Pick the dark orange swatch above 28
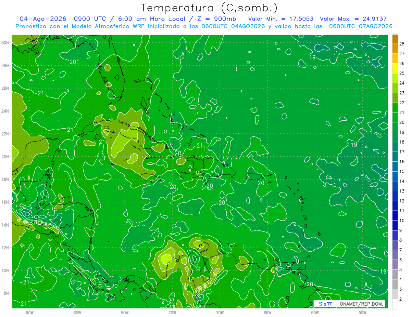This screenshot has width=411, height=317. (395, 39)
